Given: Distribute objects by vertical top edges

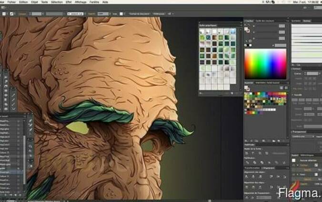Looking at the screenshot, I should click(247, 187).
